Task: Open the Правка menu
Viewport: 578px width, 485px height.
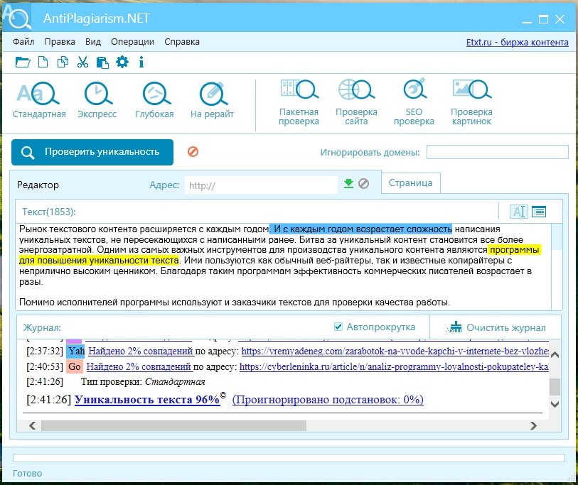Action: 60,42
